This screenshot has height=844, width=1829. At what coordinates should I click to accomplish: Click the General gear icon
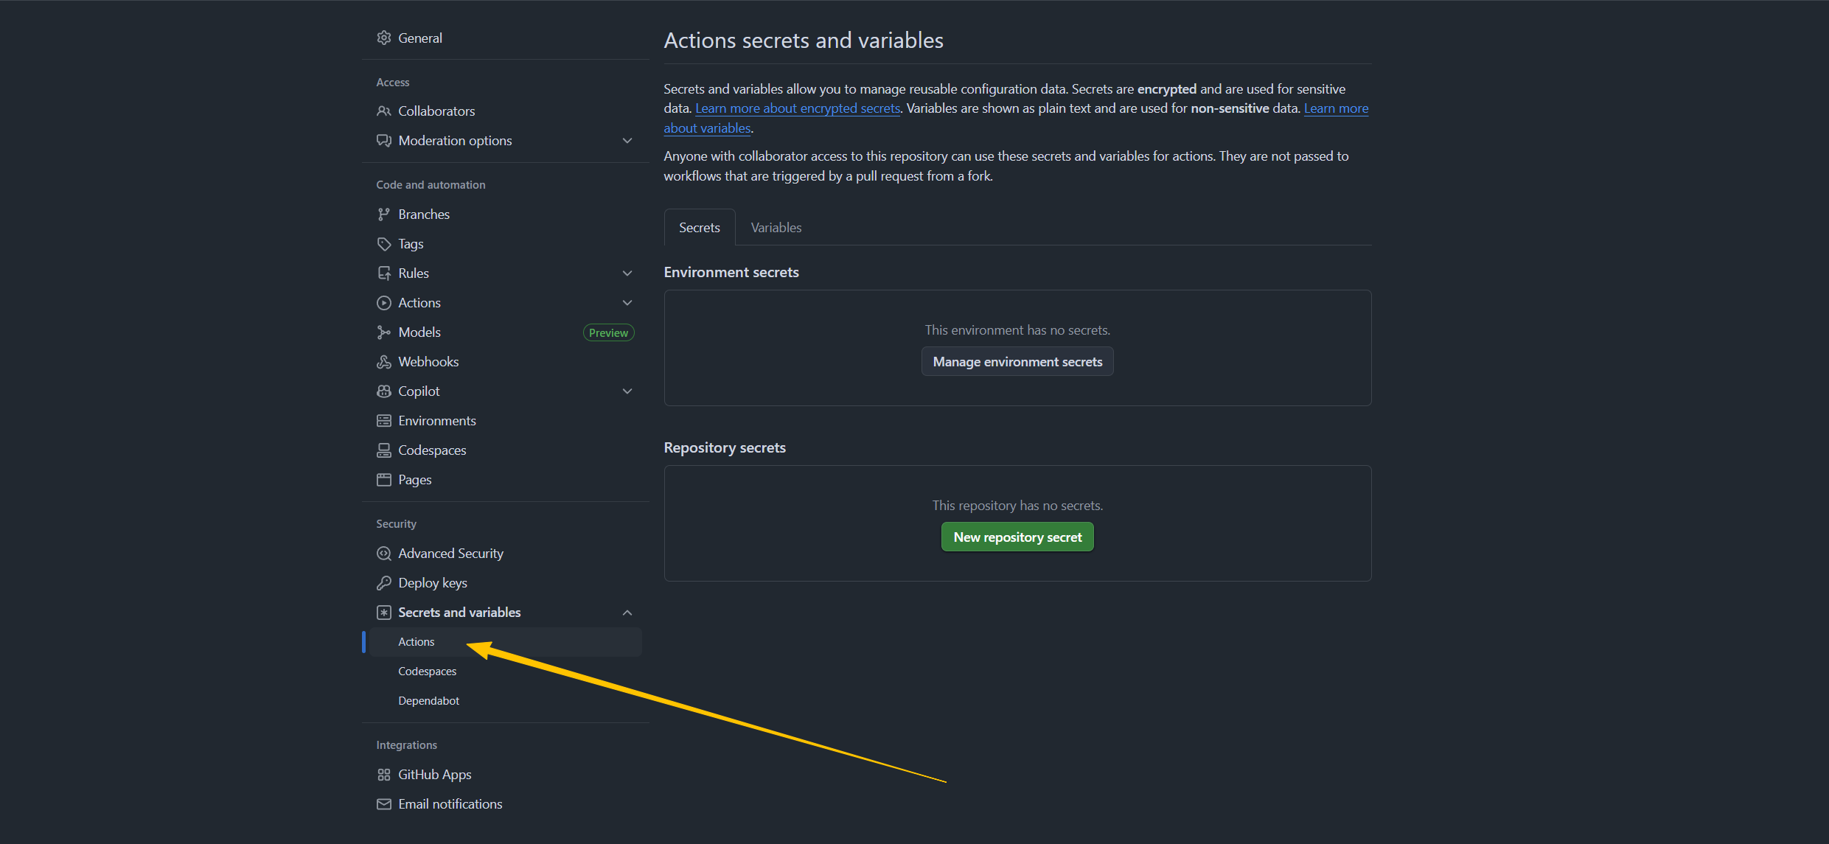point(383,38)
